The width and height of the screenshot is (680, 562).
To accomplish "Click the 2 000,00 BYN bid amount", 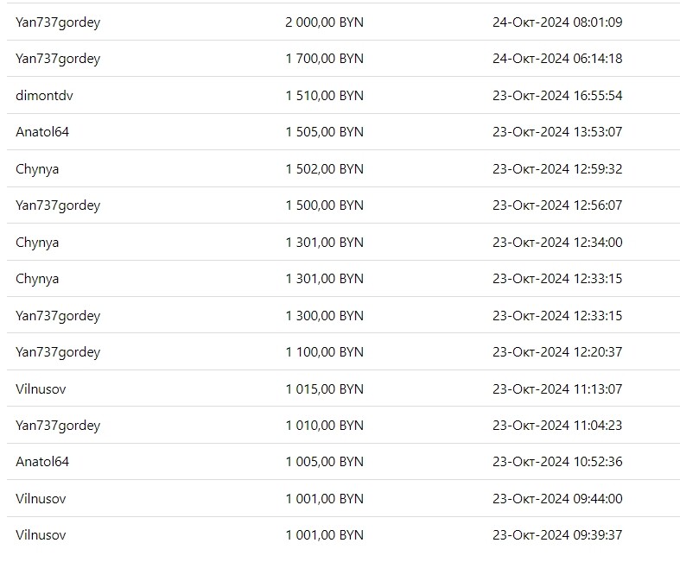I will click(324, 22).
